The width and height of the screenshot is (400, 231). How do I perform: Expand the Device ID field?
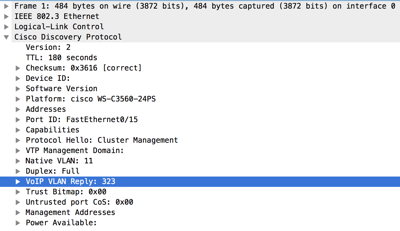click(x=18, y=78)
